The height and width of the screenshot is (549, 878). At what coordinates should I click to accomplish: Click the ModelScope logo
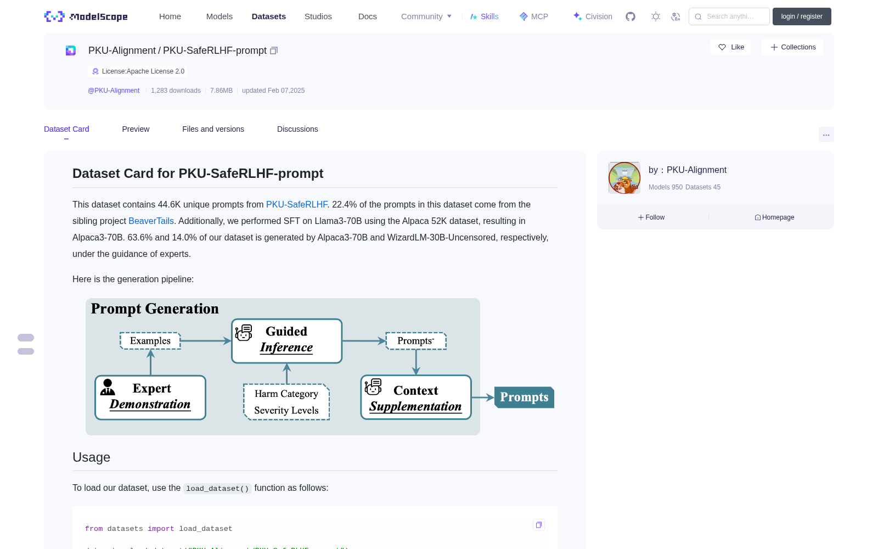(86, 16)
